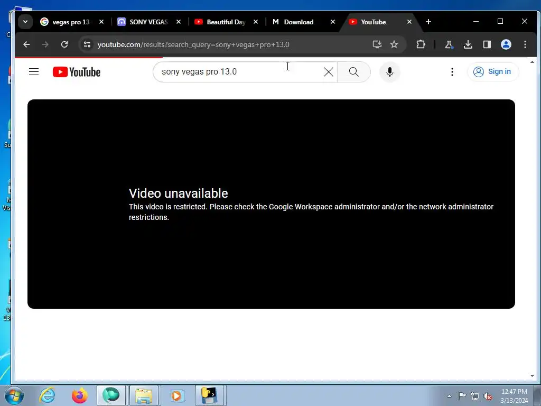Click the 'Video unavailable' heading

click(x=179, y=193)
